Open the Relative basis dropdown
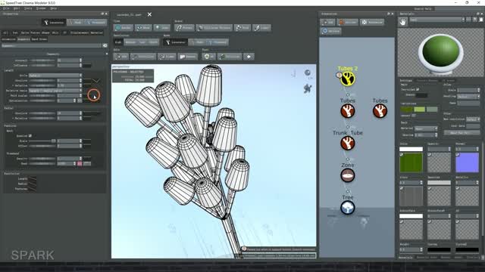 tap(55, 91)
